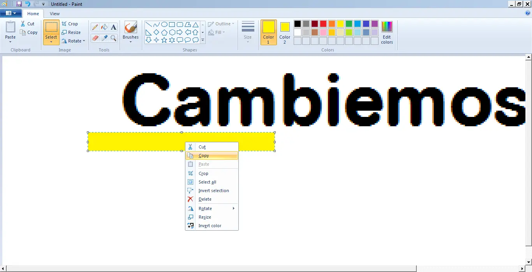Choose Copy in the context menu

[x=212, y=155]
